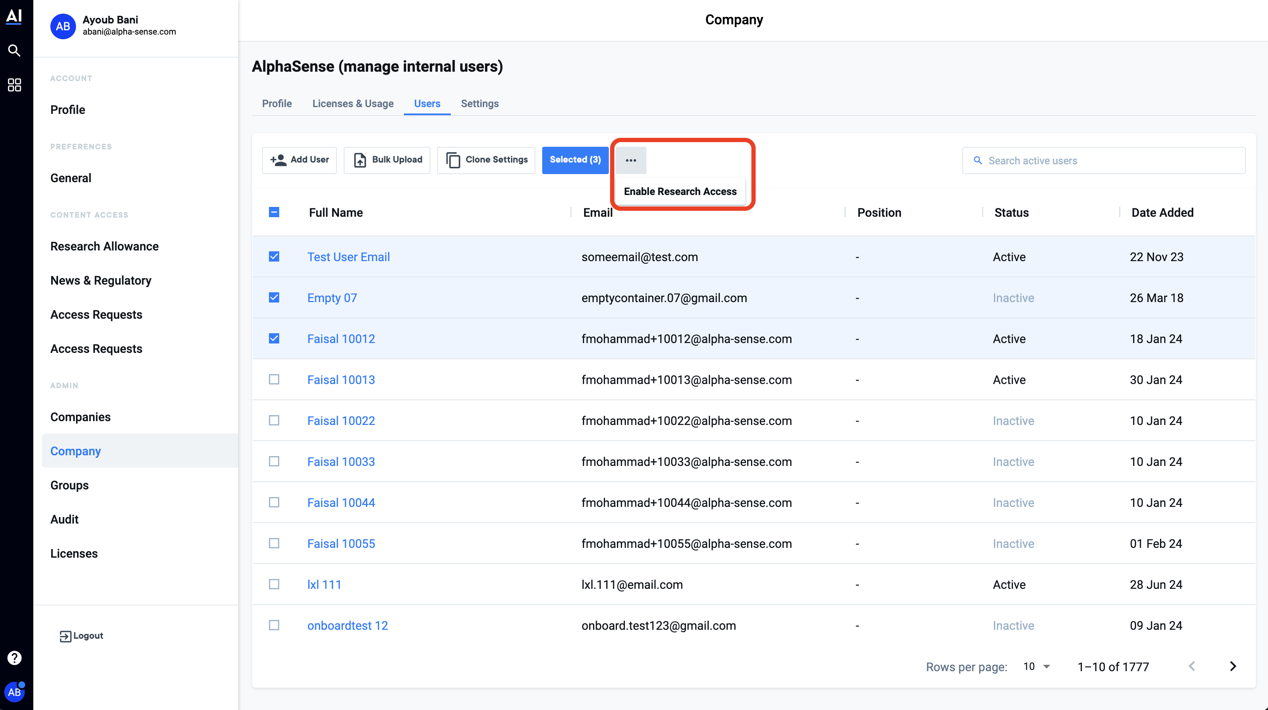Click the Full Name column header
This screenshot has width=1268, height=710.
click(336, 212)
